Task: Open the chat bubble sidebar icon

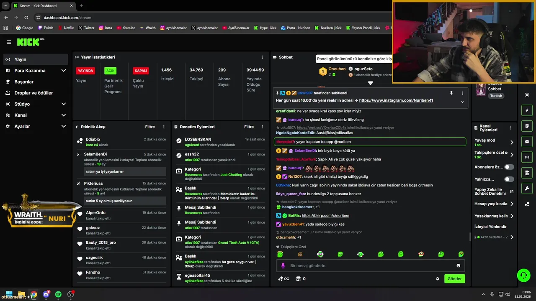Action: [527, 142]
